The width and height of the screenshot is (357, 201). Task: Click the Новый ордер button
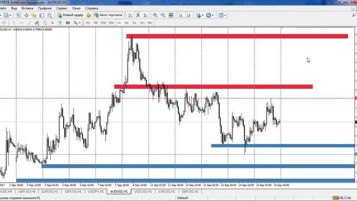pyautogui.click(x=70, y=15)
